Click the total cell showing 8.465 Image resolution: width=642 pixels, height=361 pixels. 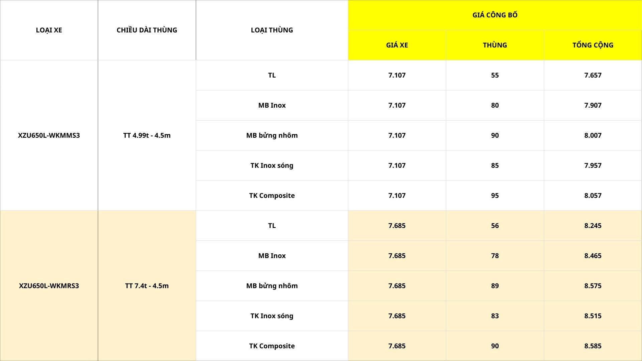593,256
